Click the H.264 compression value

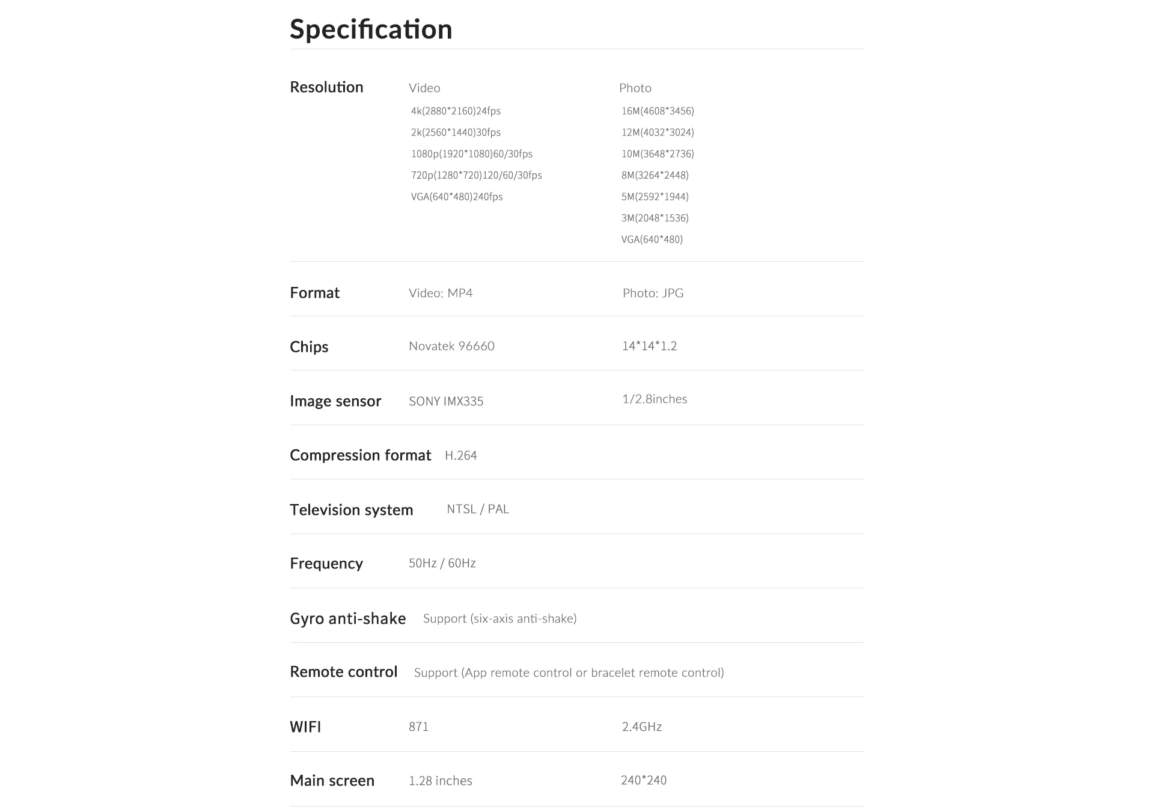click(x=461, y=456)
